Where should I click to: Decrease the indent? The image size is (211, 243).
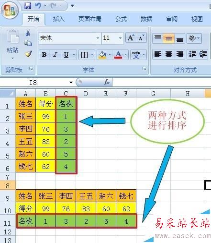[192, 54]
